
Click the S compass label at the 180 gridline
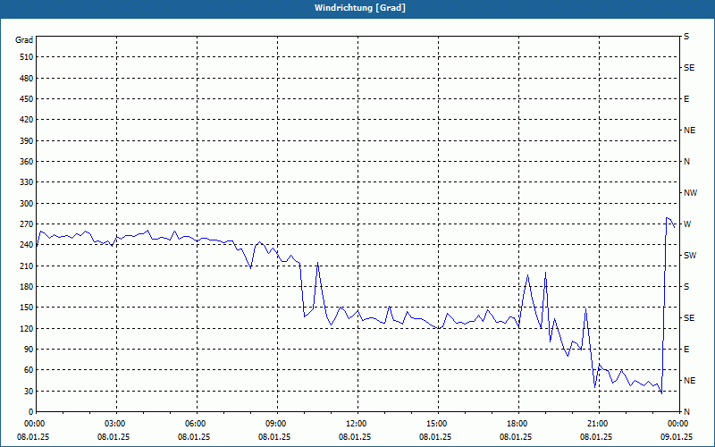pos(686,287)
